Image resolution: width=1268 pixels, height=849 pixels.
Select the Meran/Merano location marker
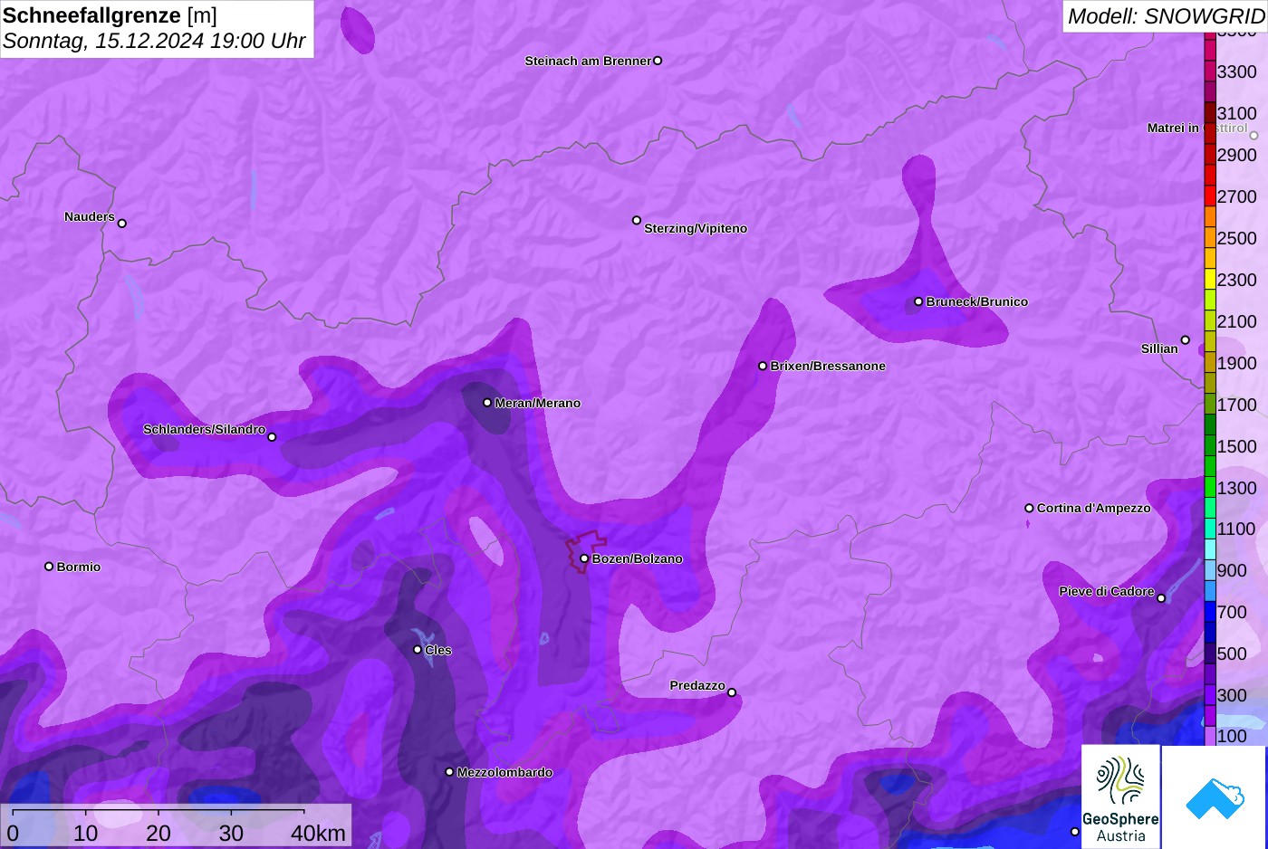point(487,403)
